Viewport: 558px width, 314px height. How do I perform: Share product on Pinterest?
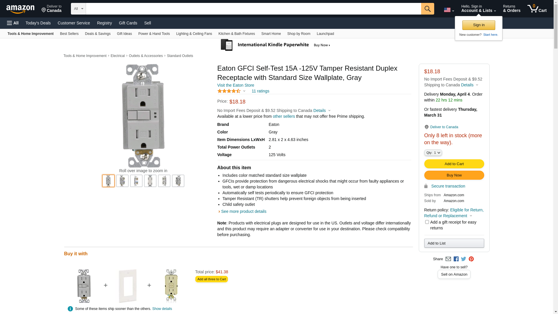click(471, 259)
